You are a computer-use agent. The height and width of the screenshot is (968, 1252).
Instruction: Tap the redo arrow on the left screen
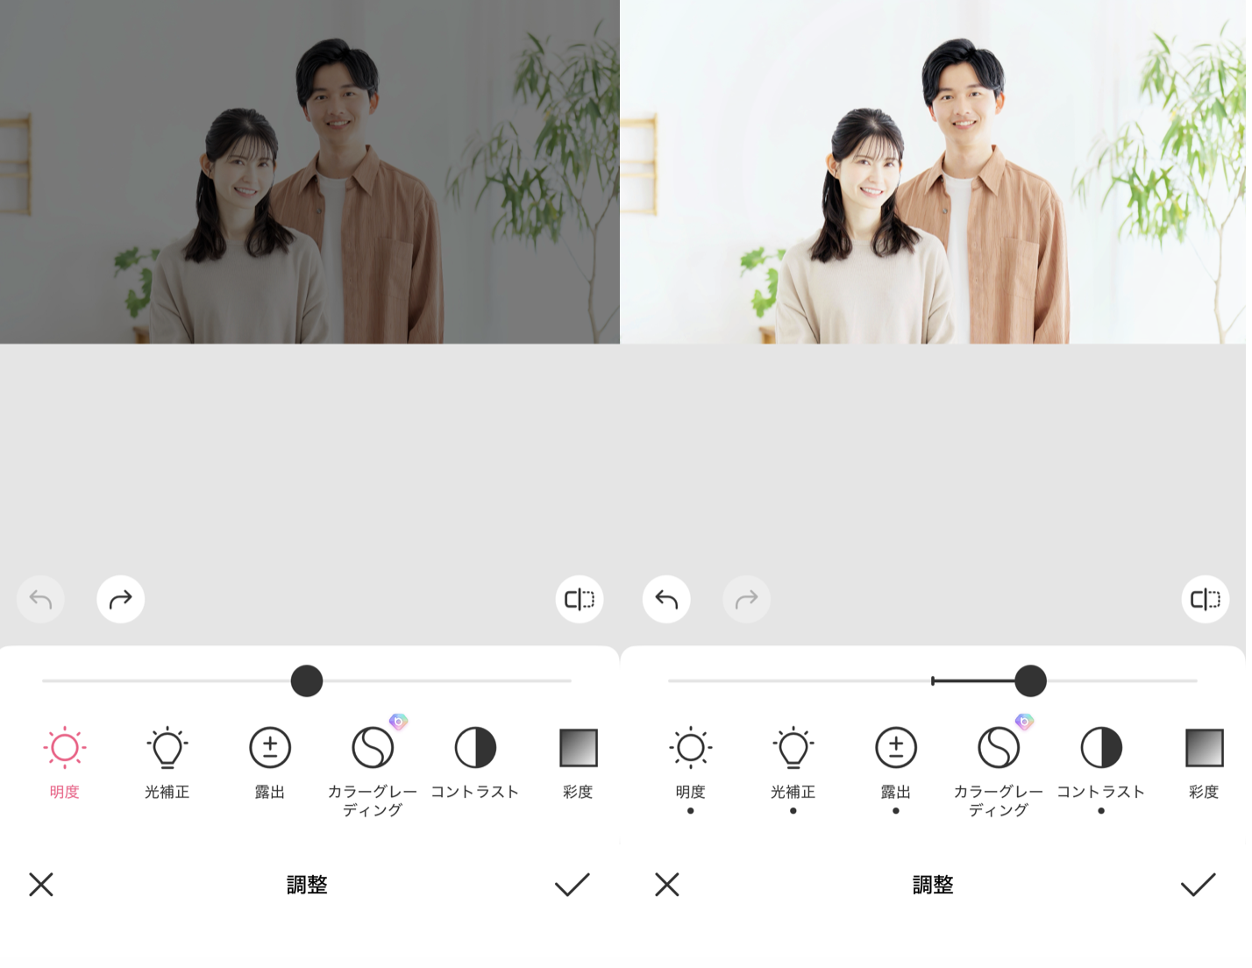120,599
